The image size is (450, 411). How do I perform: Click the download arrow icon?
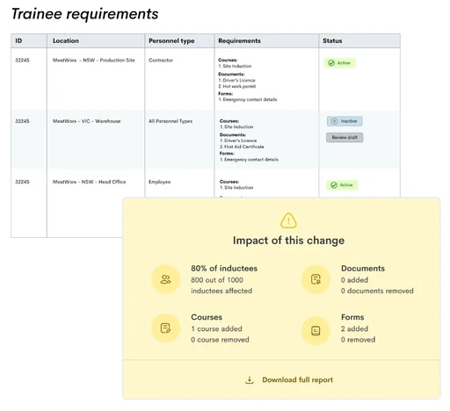250,380
